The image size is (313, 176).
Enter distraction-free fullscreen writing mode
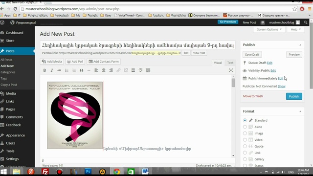coord(231,70)
